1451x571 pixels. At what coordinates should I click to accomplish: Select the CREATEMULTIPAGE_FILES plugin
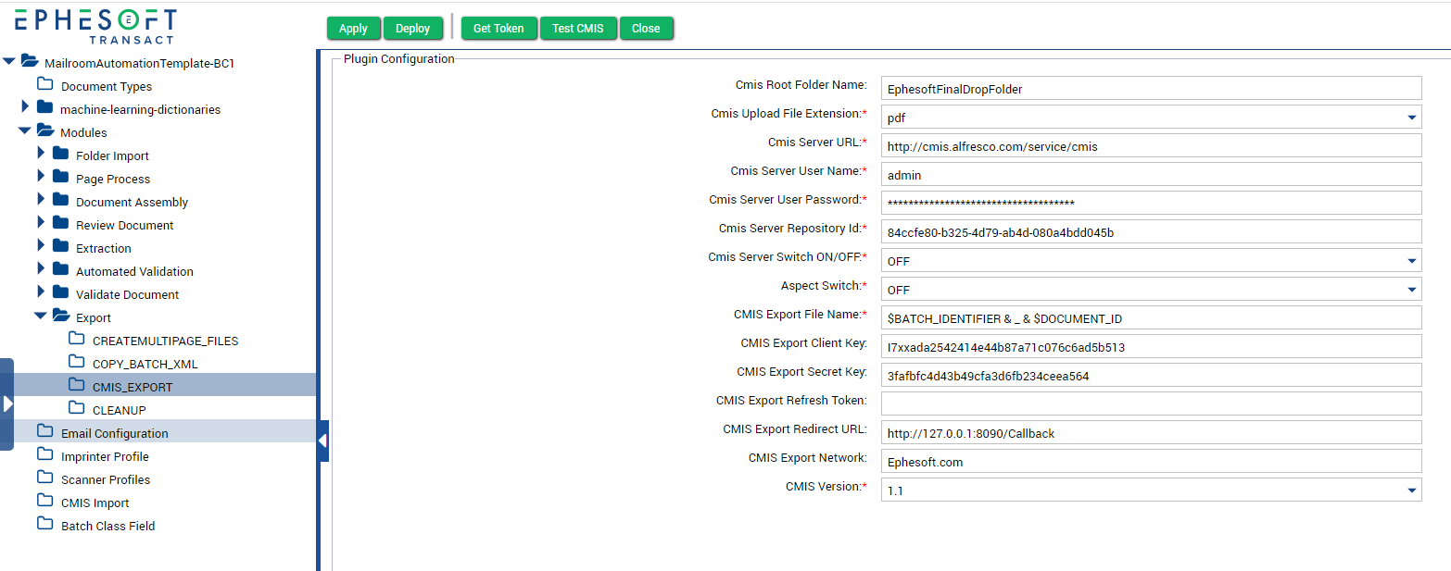(x=166, y=341)
